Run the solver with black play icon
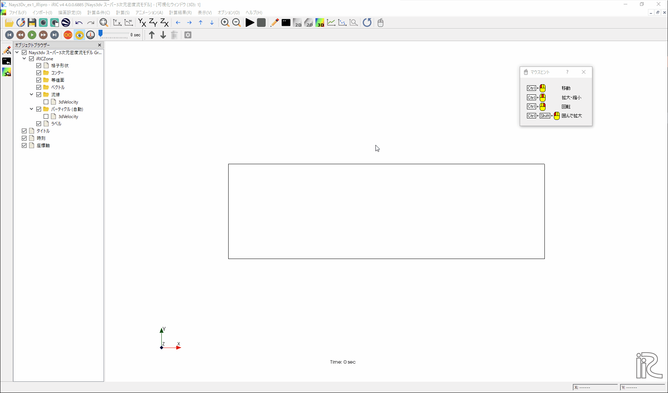 [x=250, y=23]
